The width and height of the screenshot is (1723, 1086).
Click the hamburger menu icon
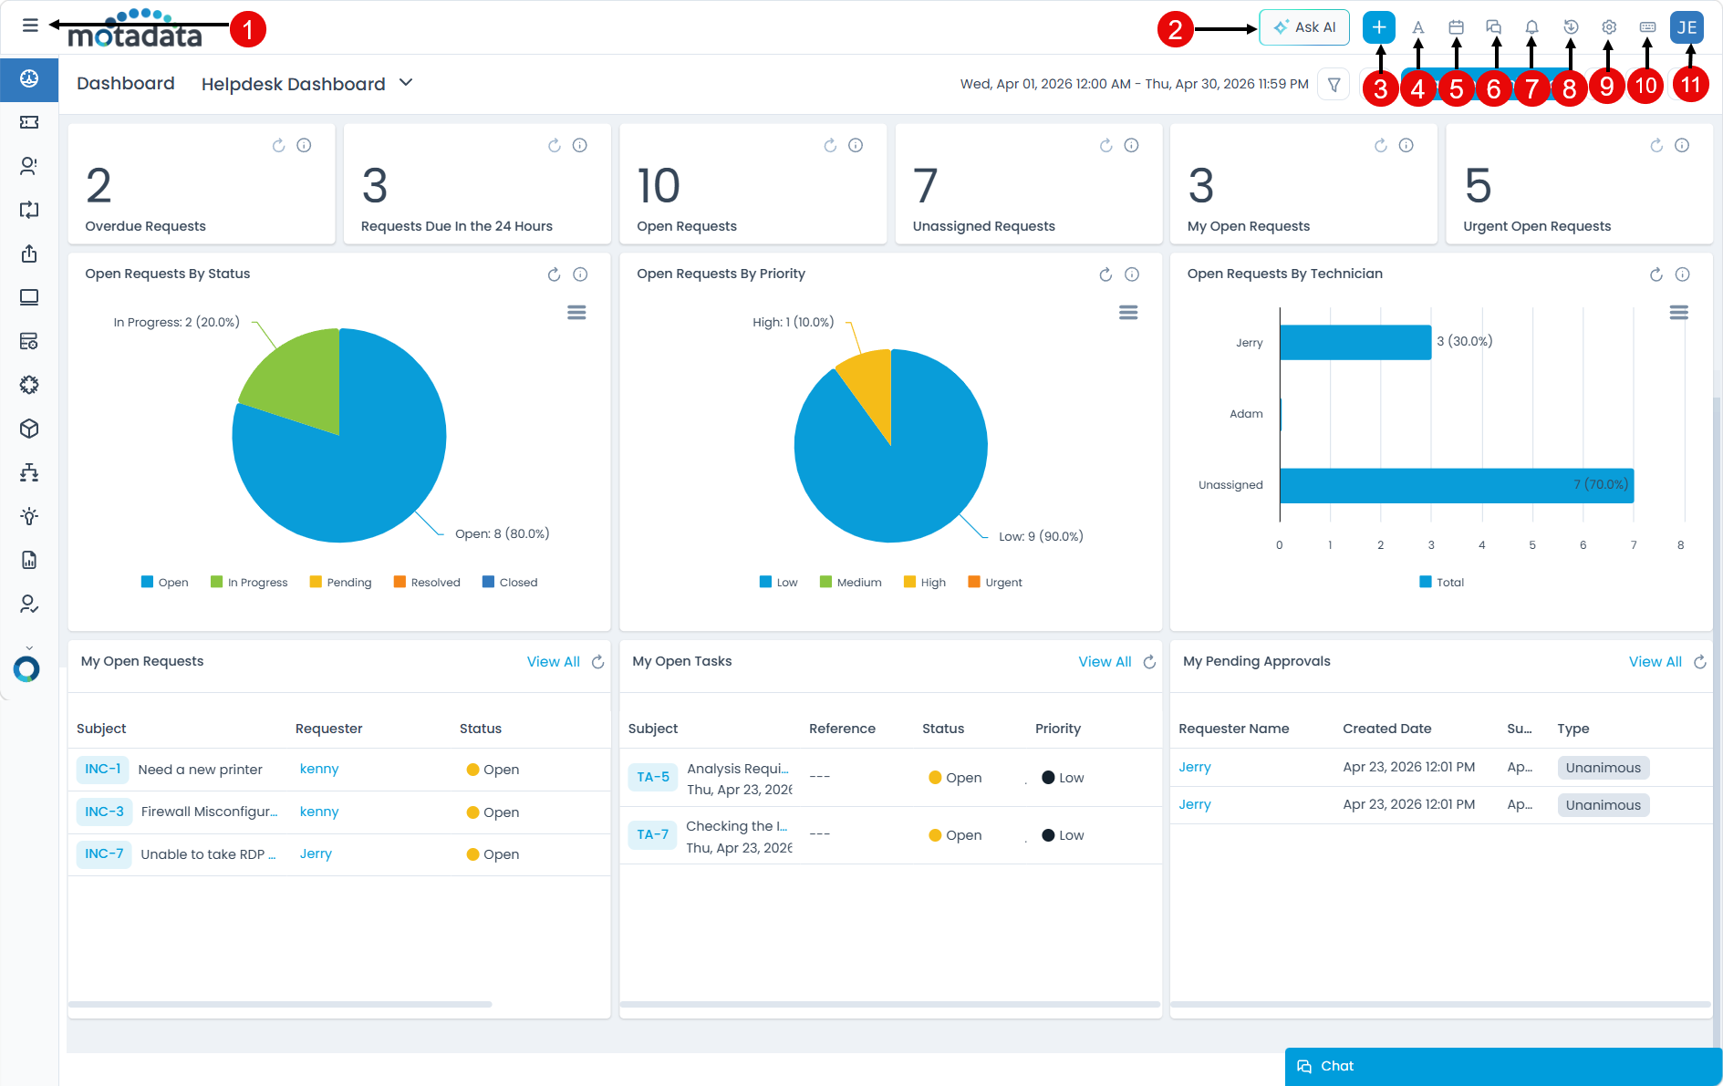tap(30, 26)
